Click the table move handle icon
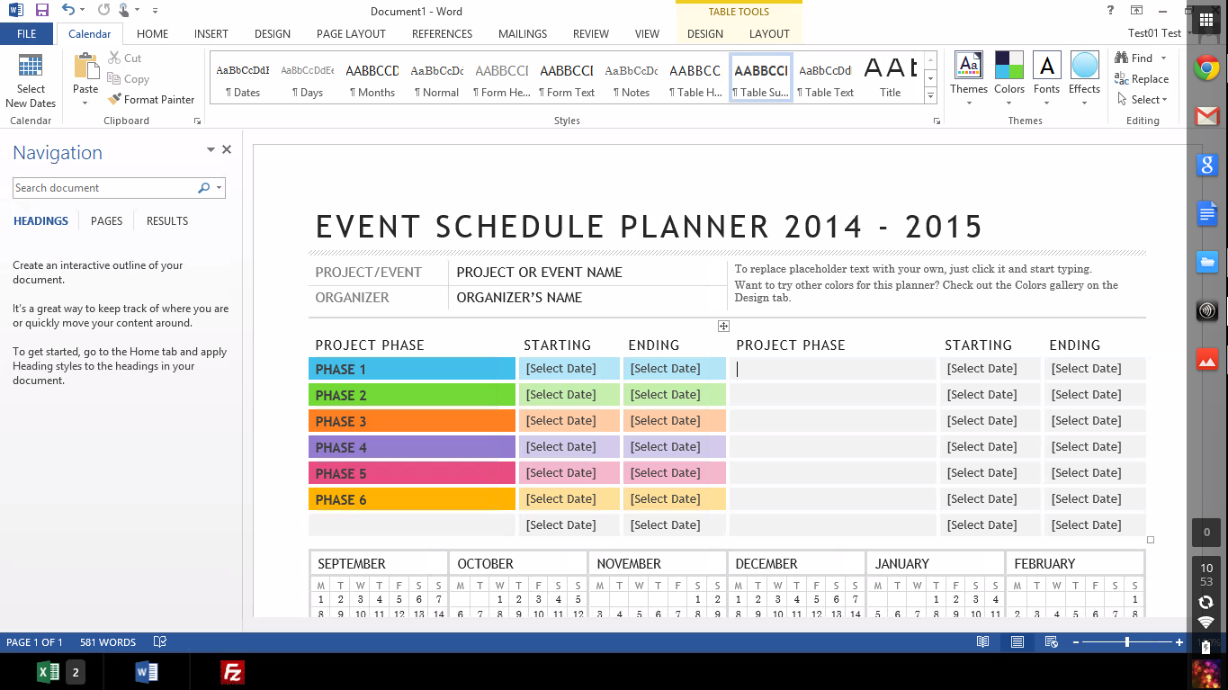Viewport: 1228px width, 690px height. [x=723, y=326]
